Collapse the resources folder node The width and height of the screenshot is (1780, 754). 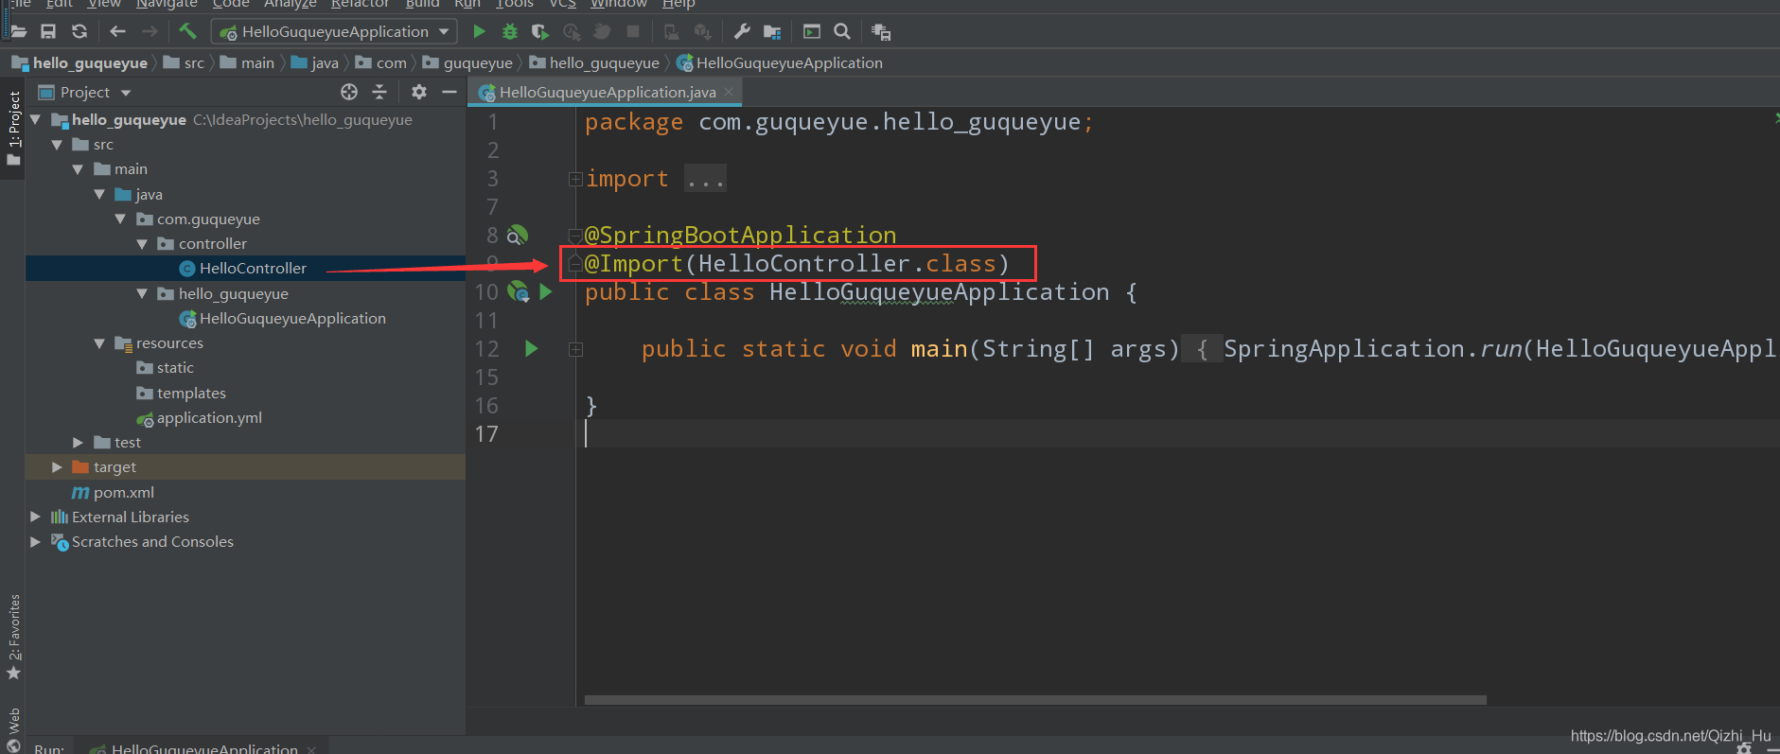(99, 342)
